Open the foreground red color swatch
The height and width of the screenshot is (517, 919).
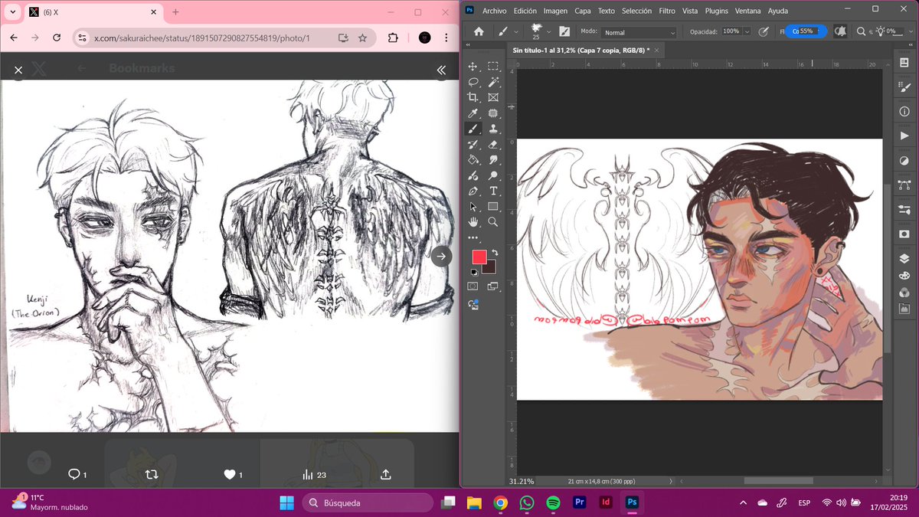point(479,257)
